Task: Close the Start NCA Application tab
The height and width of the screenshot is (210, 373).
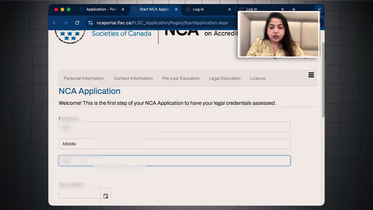Action: [176, 9]
